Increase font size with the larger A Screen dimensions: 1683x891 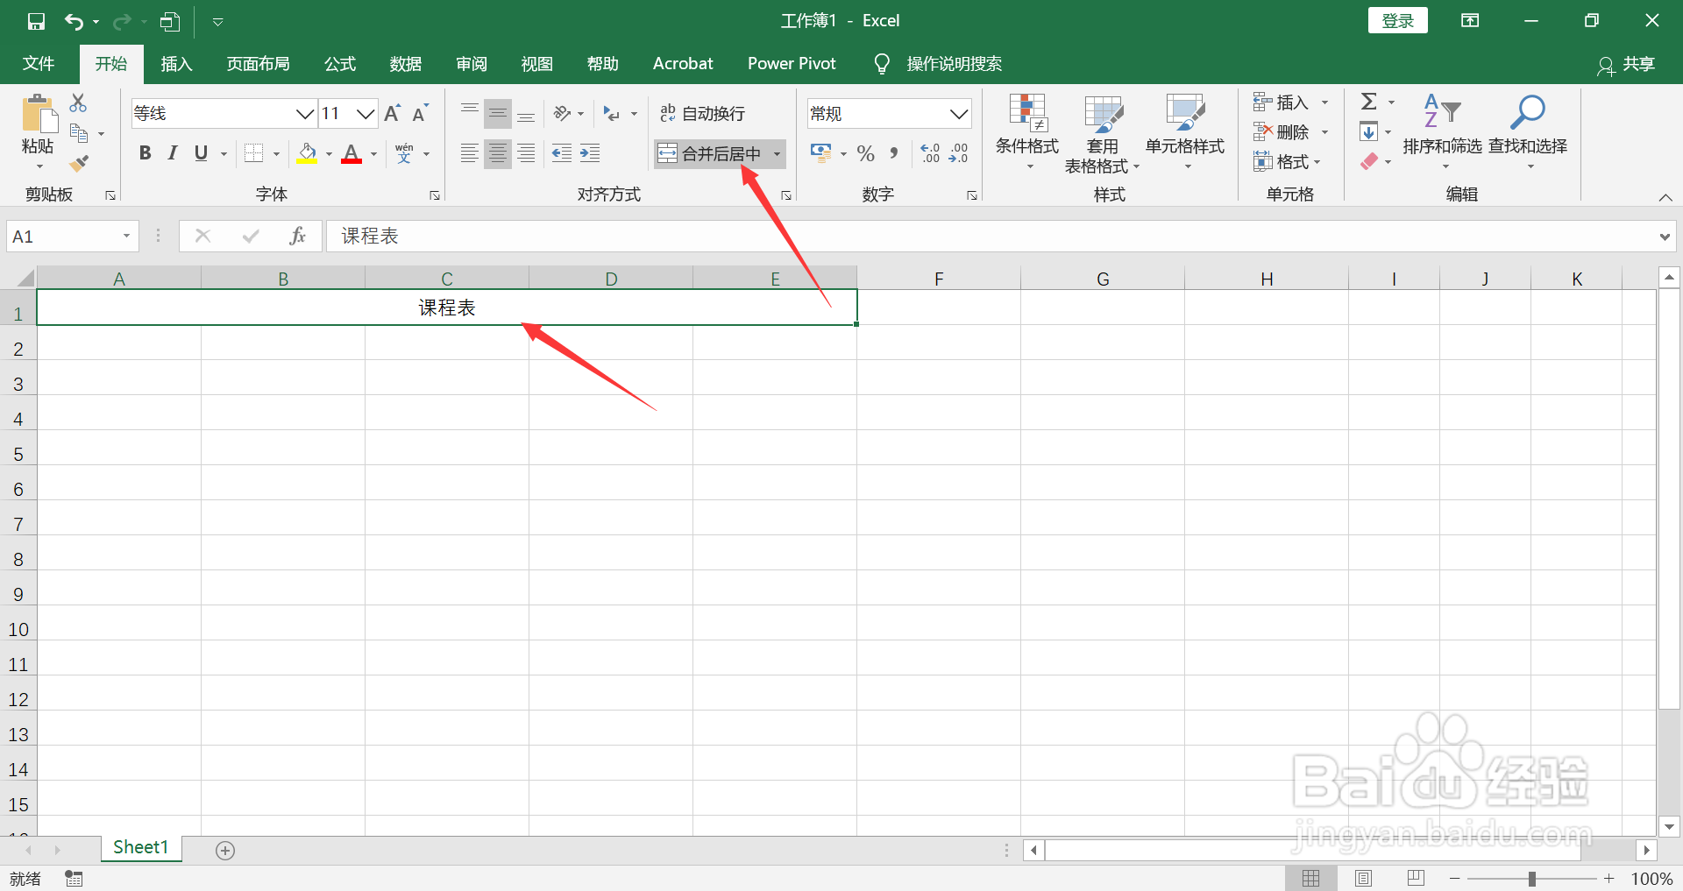(392, 113)
